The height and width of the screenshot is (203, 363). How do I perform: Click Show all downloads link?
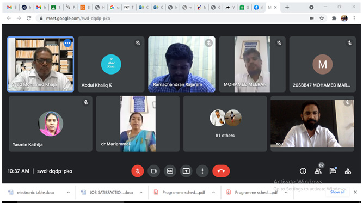click(x=337, y=192)
